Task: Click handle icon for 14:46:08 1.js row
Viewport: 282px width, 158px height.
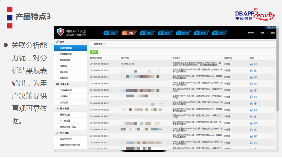Action: (256, 90)
